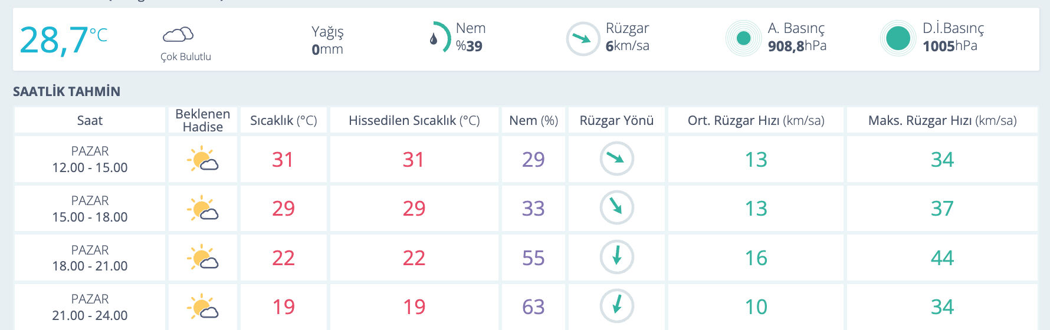Click the D.İ.Basınç solid green circle icon

point(898,38)
